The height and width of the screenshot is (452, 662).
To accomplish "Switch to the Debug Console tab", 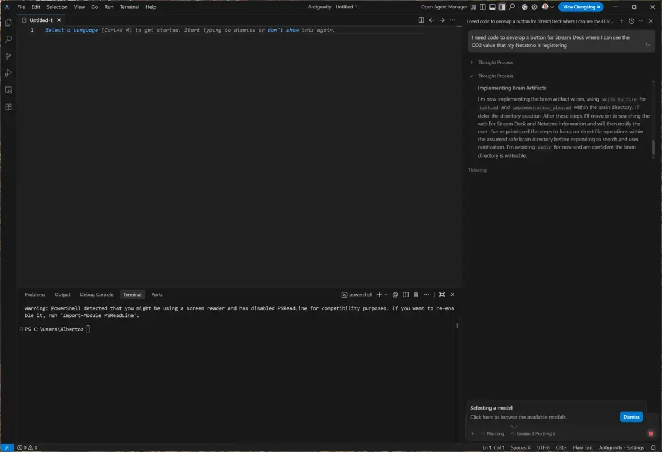I will [x=96, y=294].
